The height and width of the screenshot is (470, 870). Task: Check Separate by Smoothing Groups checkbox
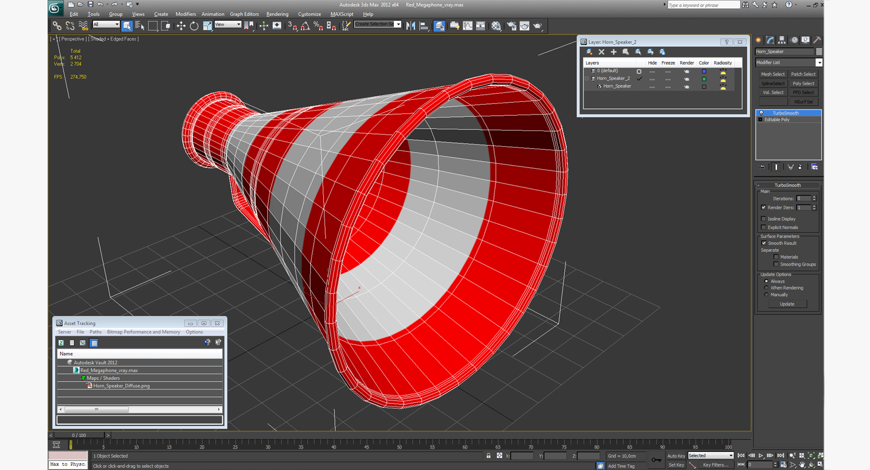point(776,264)
